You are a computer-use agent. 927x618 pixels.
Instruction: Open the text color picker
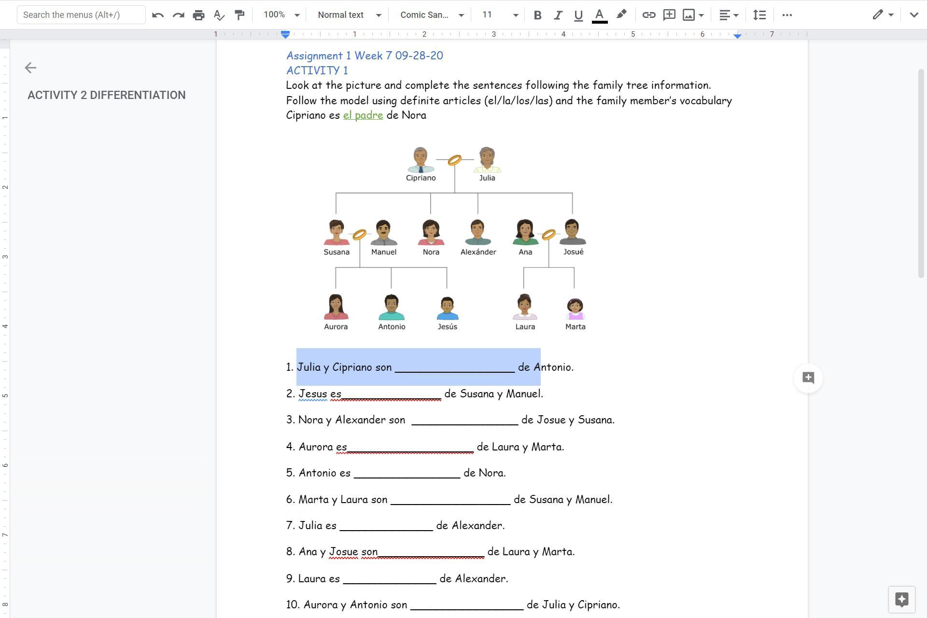click(x=599, y=15)
